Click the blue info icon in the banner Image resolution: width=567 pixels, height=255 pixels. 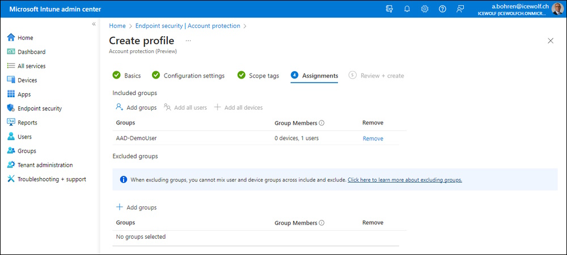pyautogui.click(x=123, y=179)
